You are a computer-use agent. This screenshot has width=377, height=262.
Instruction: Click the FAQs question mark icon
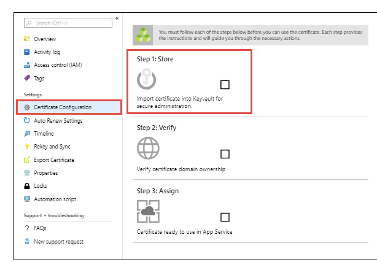pyautogui.click(x=27, y=228)
